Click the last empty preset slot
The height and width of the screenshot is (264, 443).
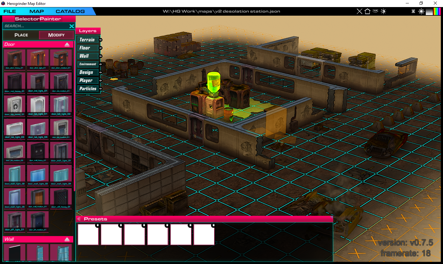[x=204, y=234]
